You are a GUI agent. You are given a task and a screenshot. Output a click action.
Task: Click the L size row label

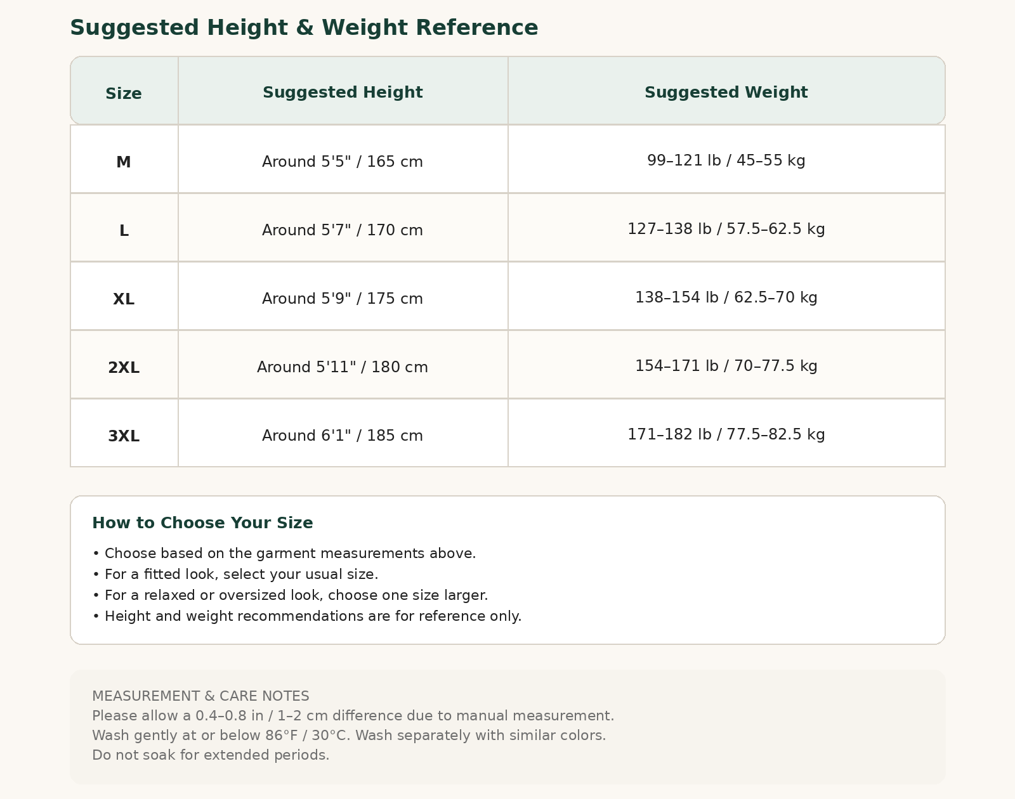[x=124, y=231]
